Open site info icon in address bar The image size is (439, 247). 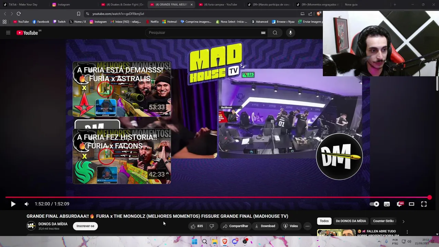[x=88, y=14]
